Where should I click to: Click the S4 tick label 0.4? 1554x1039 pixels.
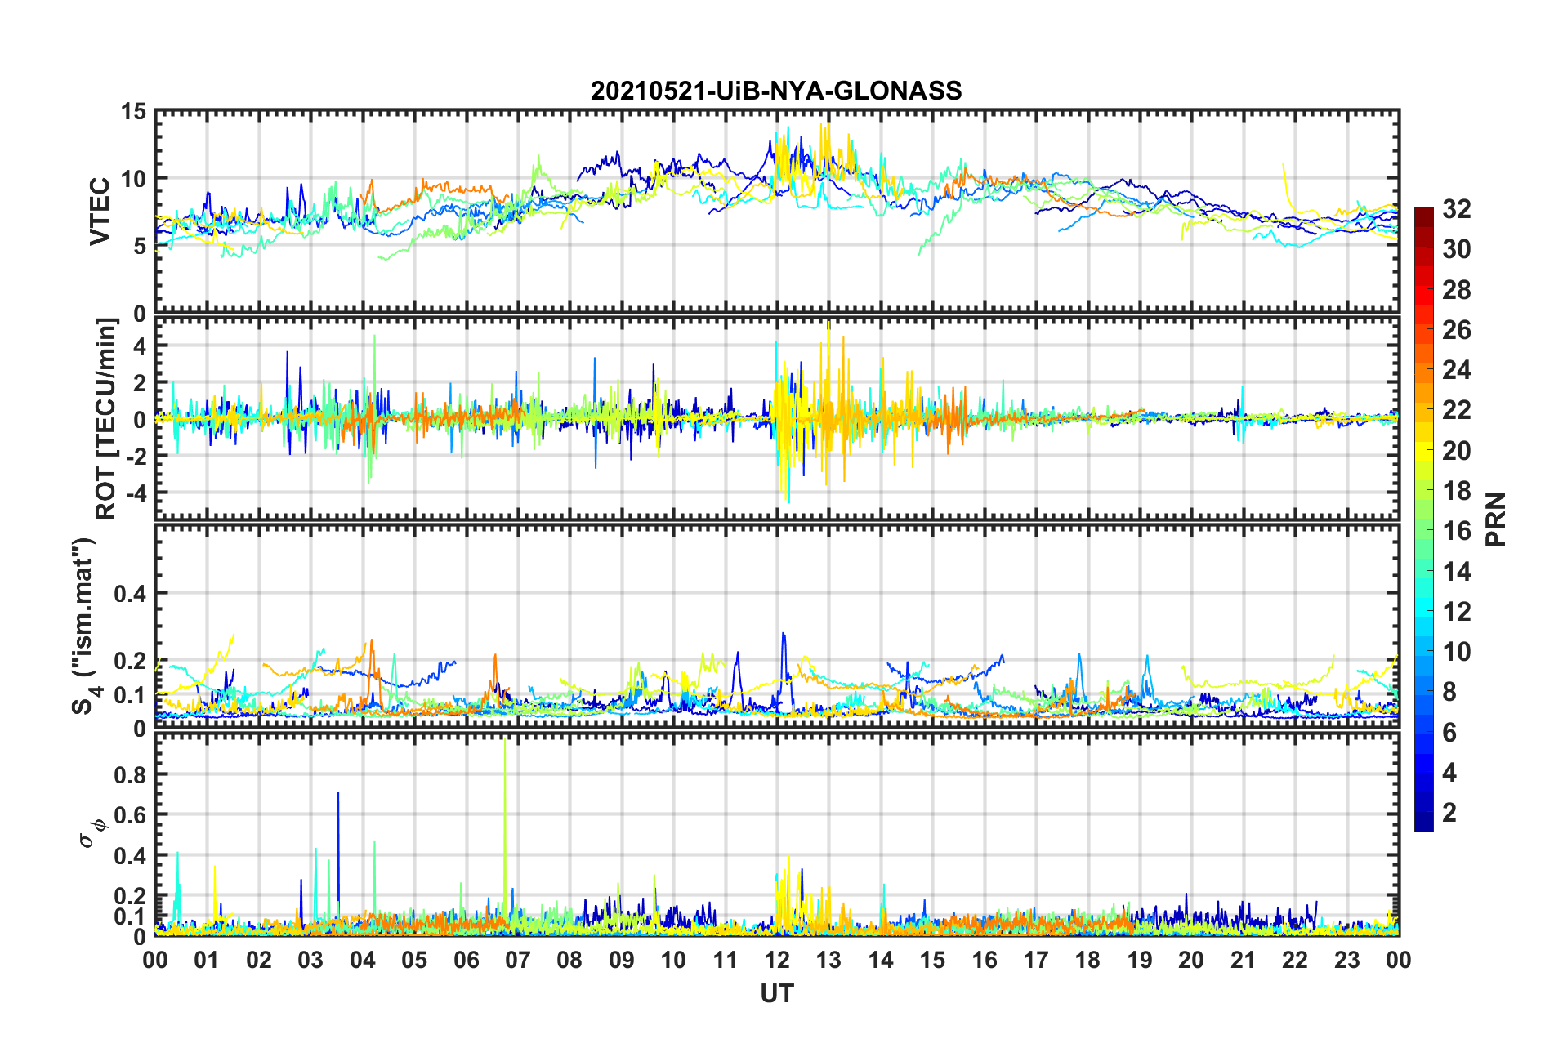point(130,594)
